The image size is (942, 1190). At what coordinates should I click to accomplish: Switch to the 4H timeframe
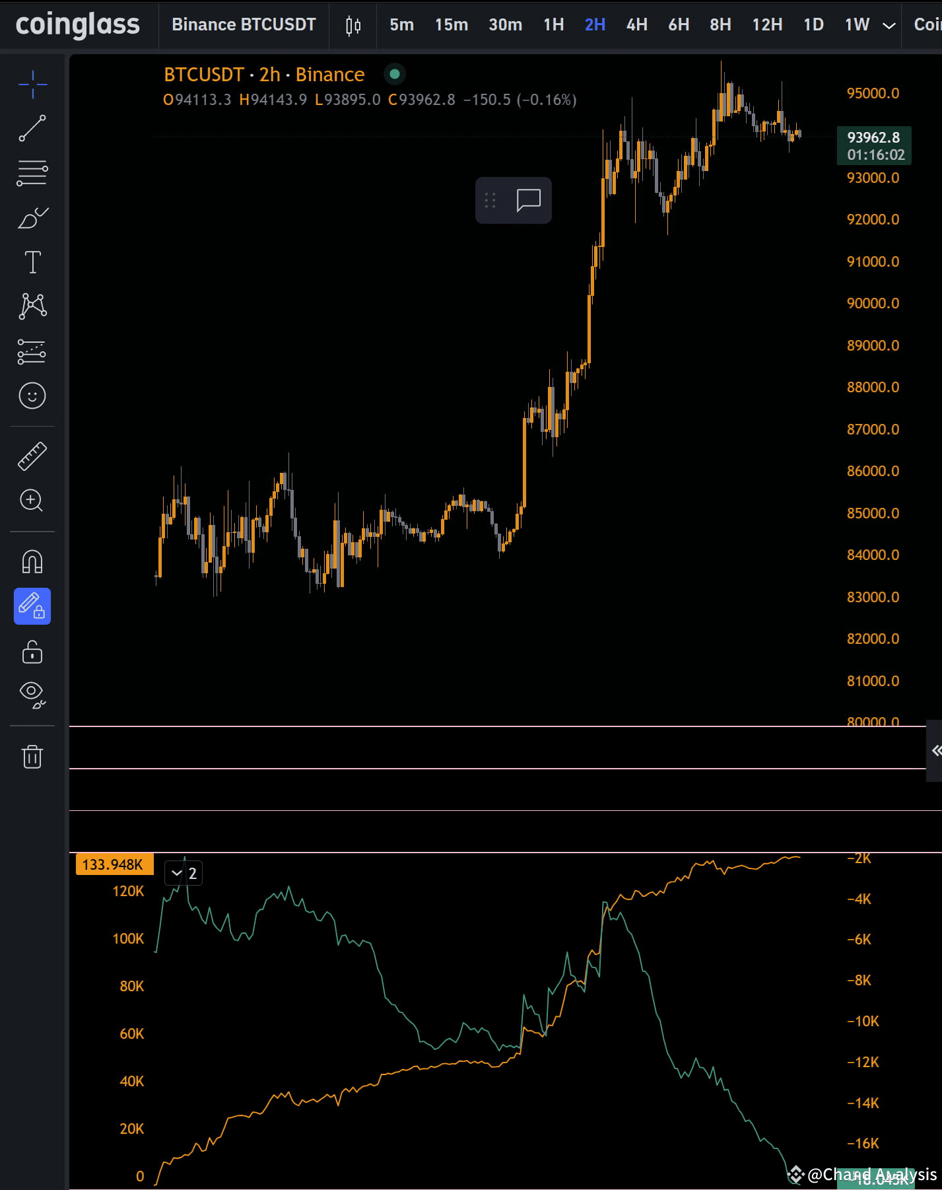(637, 25)
